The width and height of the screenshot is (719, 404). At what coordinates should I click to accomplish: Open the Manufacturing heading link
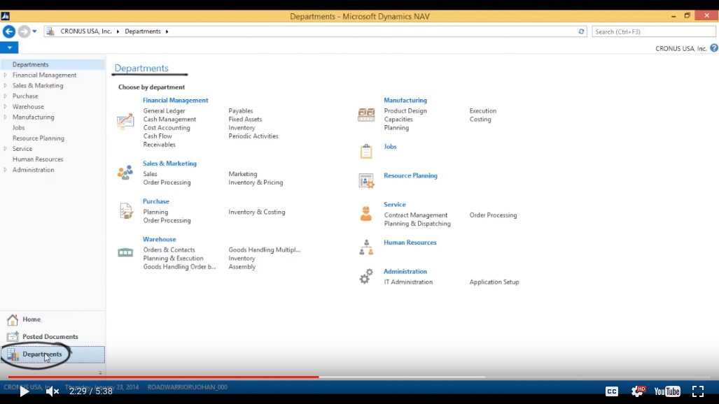pos(405,100)
